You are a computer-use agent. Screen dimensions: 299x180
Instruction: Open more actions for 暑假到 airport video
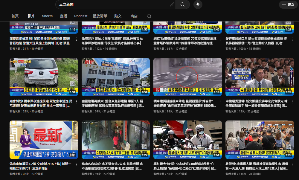click(292, 164)
